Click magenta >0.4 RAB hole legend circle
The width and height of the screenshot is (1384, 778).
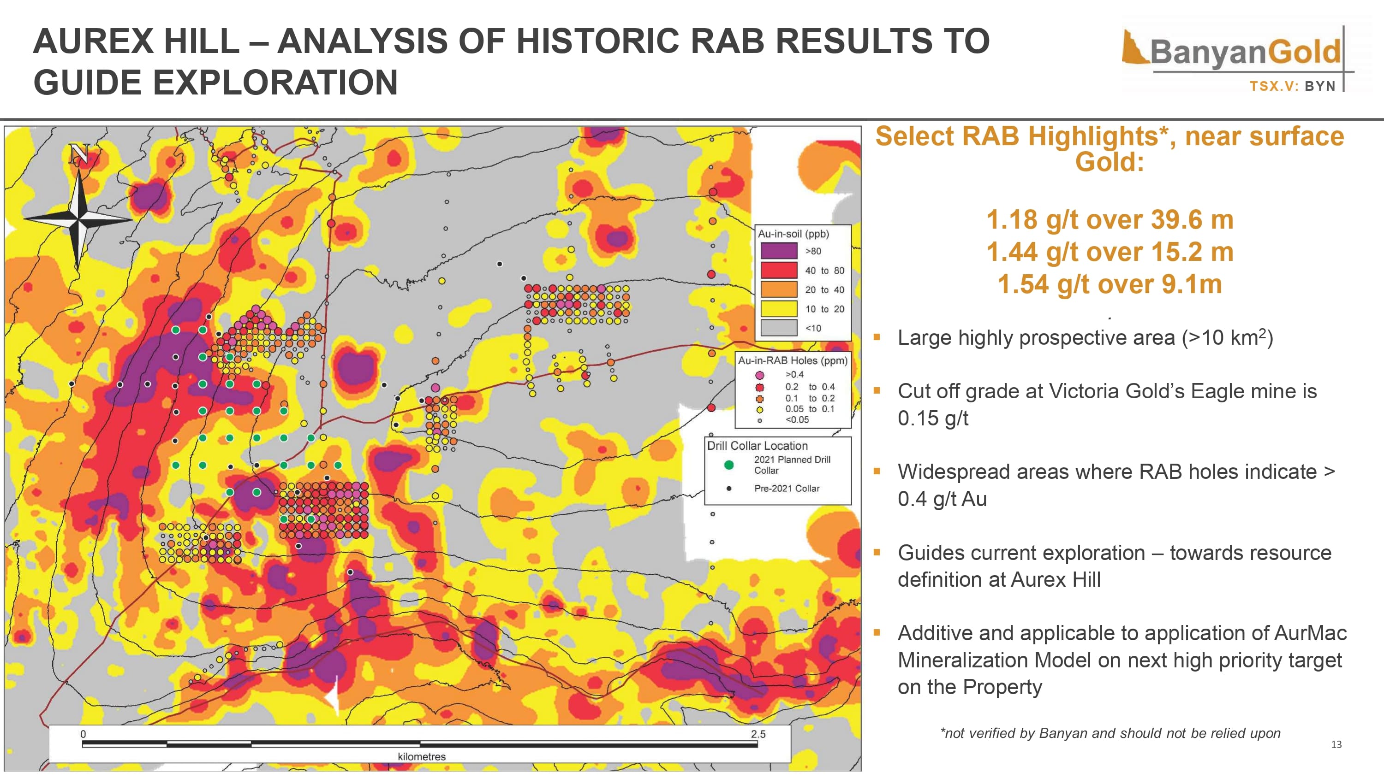pyautogui.click(x=760, y=375)
